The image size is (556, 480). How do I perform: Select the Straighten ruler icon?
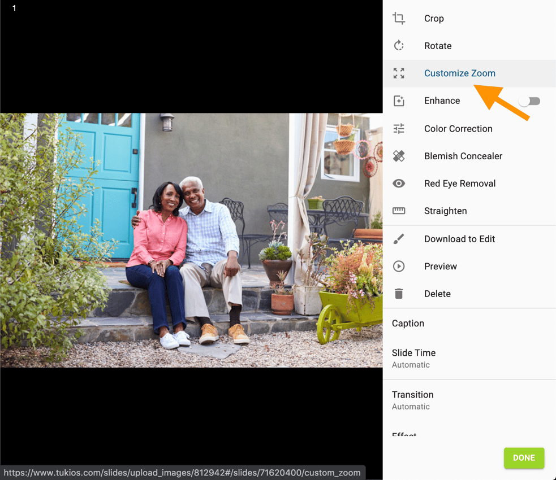coord(399,211)
